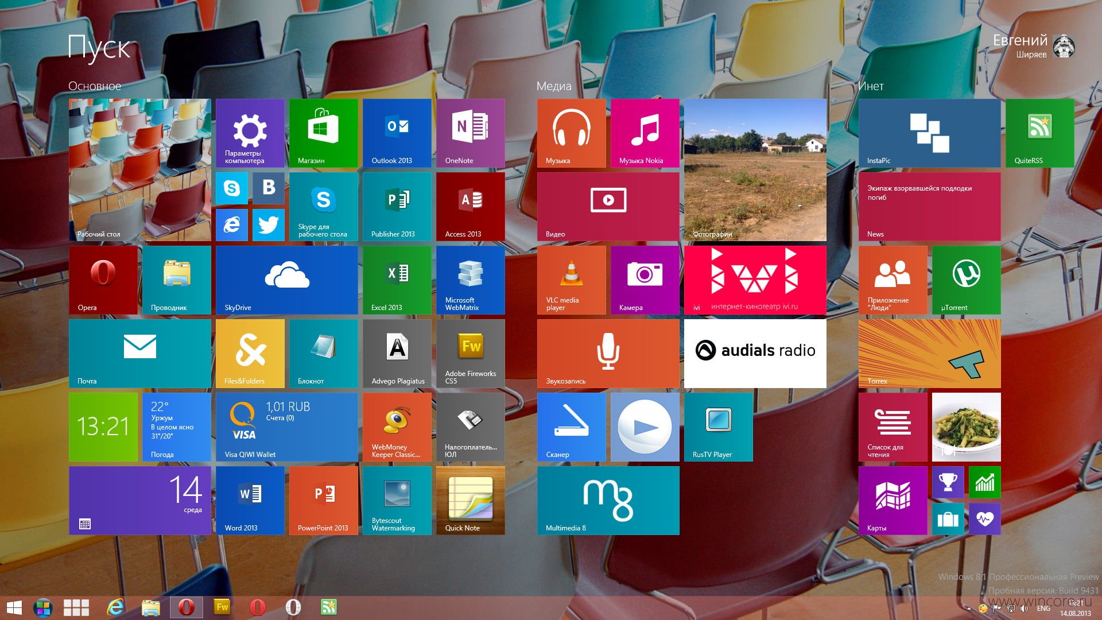The width and height of the screenshot is (1102, 620).
Task: Open the News live tile headline
Action: [929, 207]
